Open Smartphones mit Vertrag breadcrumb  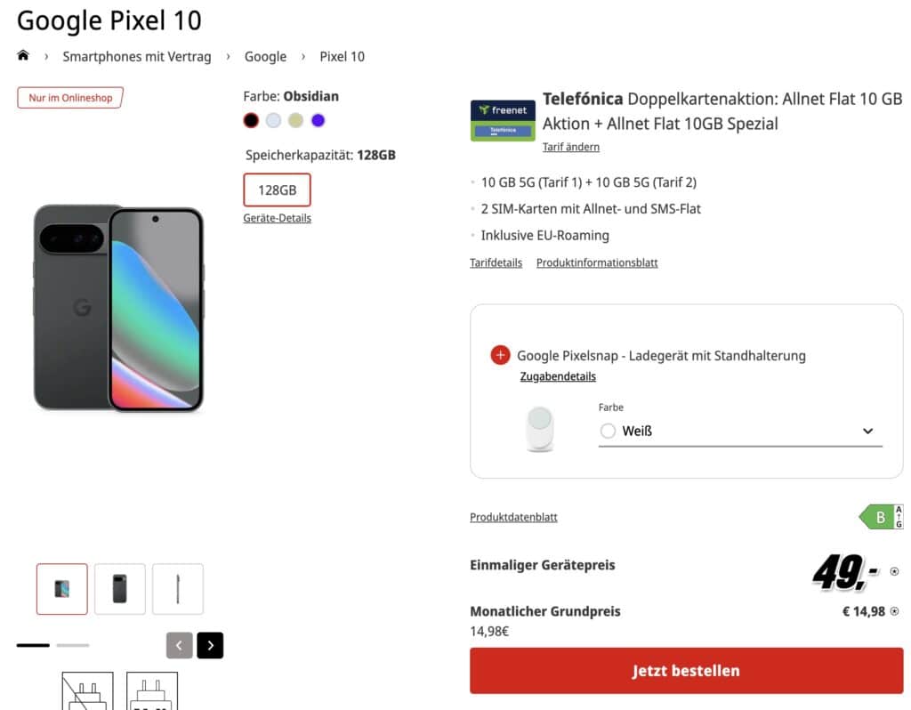(x=137, y=57)
